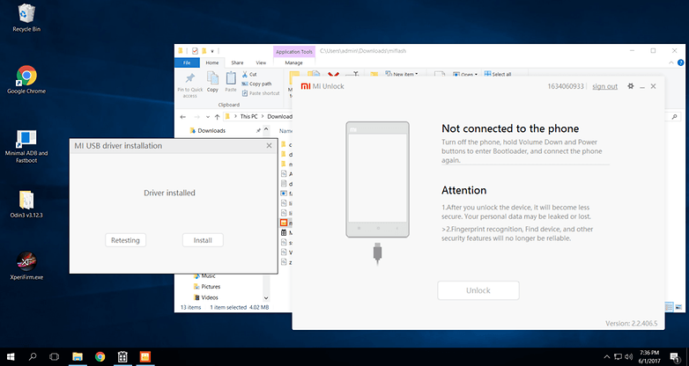
Task: Click the Explorer search magnifier icon
Action: 675,117
